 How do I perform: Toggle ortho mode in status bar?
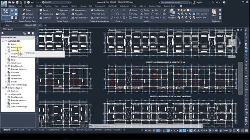tap(164, 131)
